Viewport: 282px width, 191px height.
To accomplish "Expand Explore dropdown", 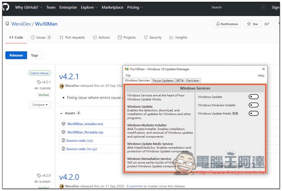I will [89, 7].
